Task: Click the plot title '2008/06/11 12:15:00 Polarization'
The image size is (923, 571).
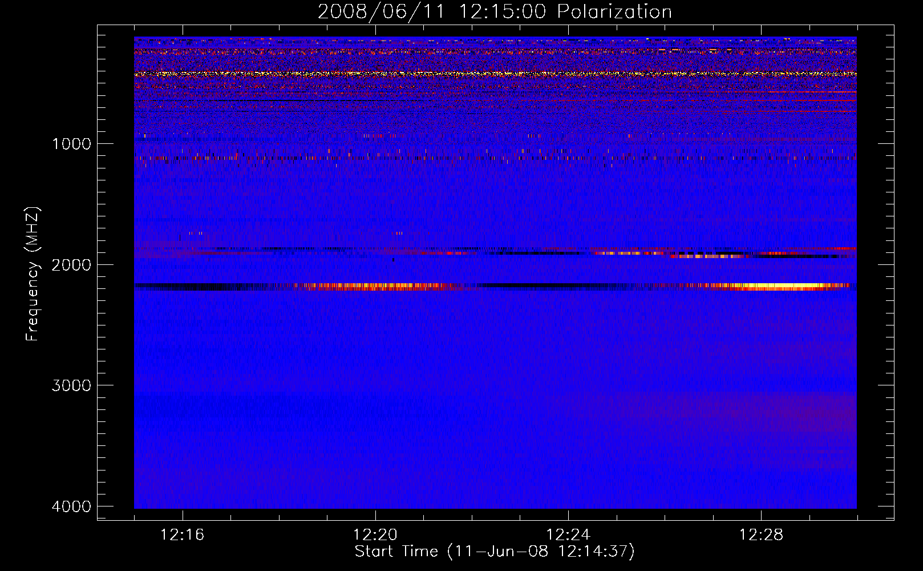Action: pos(495,12)
